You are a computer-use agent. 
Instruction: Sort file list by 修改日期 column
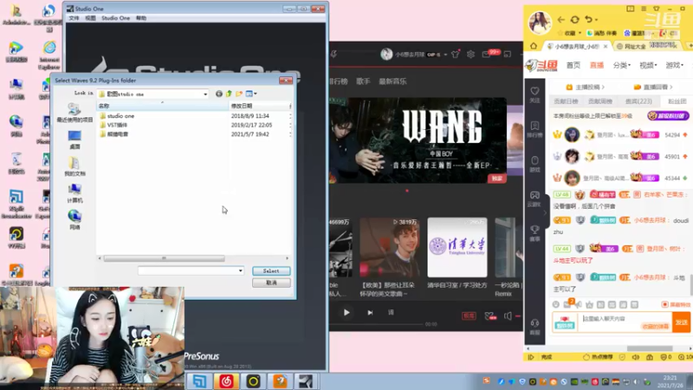tap(259, 106)
